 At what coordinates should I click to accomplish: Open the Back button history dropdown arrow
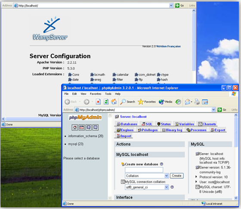(80, 101)
